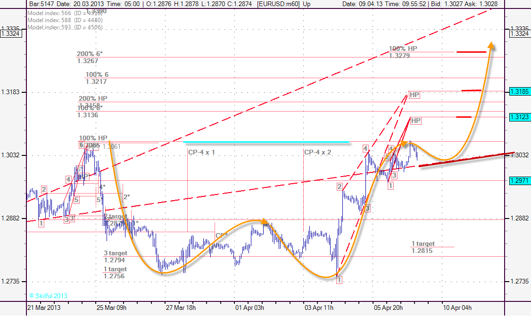
Task: Click the CP-4 x 2 label
Action: [317, 153]
